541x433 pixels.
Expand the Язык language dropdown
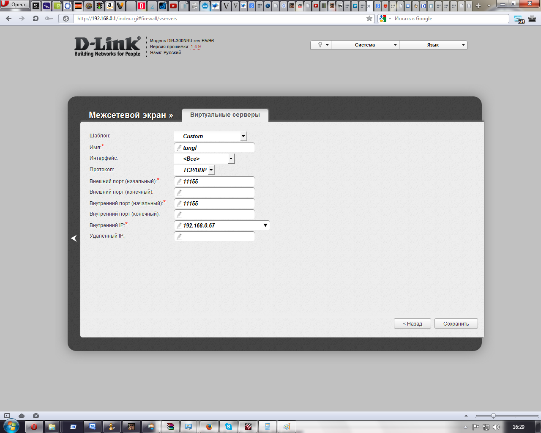point(433,45)
